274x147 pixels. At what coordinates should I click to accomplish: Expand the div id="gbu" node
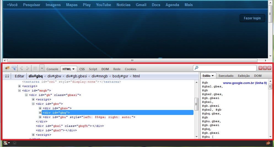pyautogui.click(x=40, y=117)
